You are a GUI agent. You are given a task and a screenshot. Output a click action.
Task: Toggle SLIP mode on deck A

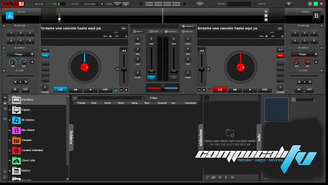click(x=45, y=50)
